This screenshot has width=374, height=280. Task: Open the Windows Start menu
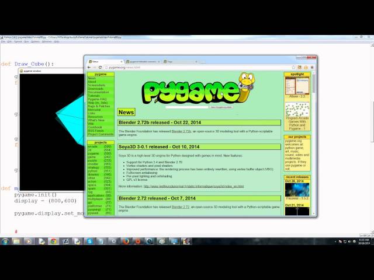coord(5,242)
